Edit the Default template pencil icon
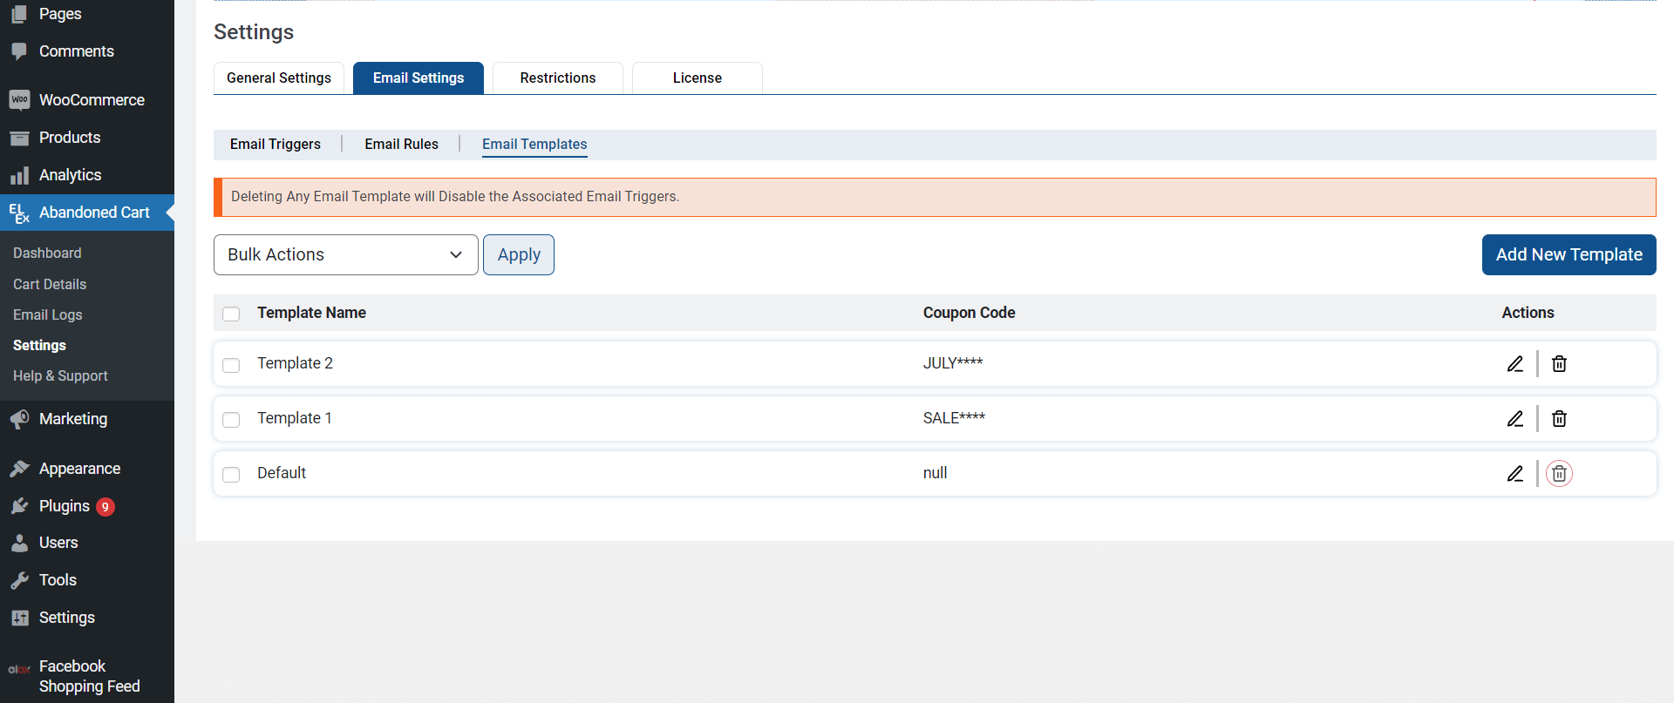Image resolution: width=1674 pixels, height=703 pixels. pos(1515,474)
